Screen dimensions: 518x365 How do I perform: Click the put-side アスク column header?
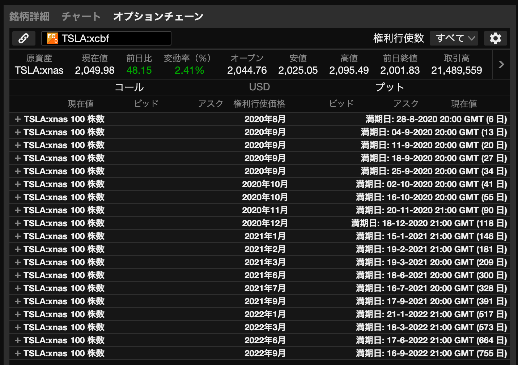(406, 104)
